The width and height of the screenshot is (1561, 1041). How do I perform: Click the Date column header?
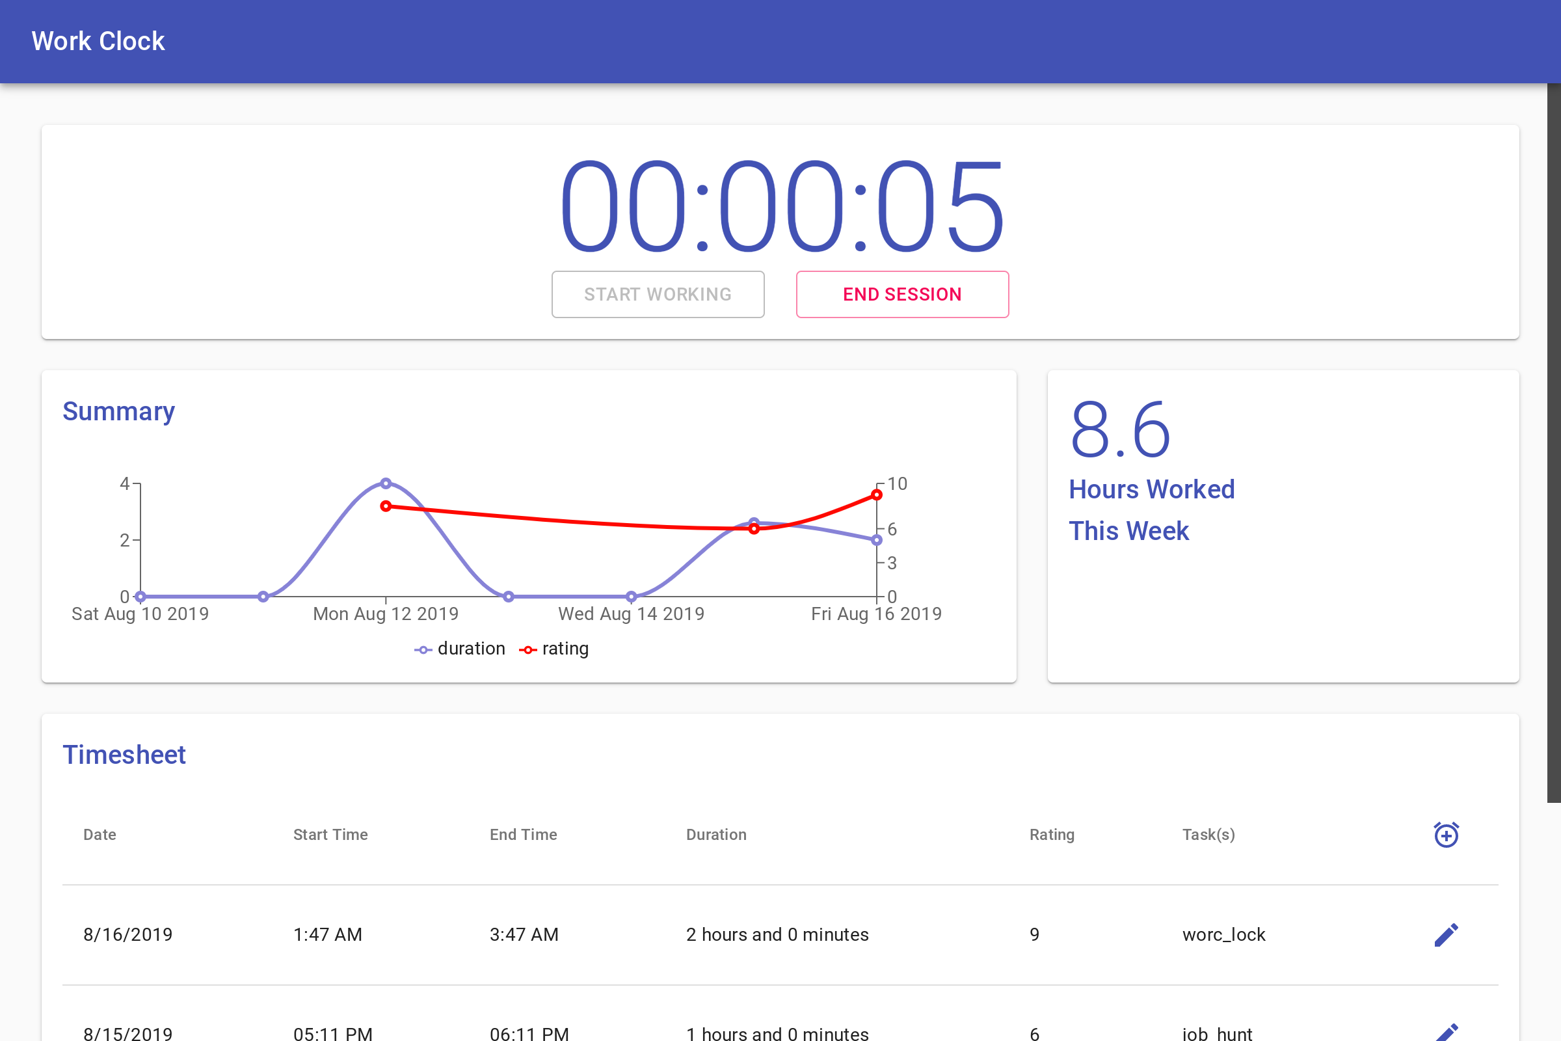coord(100,835)
